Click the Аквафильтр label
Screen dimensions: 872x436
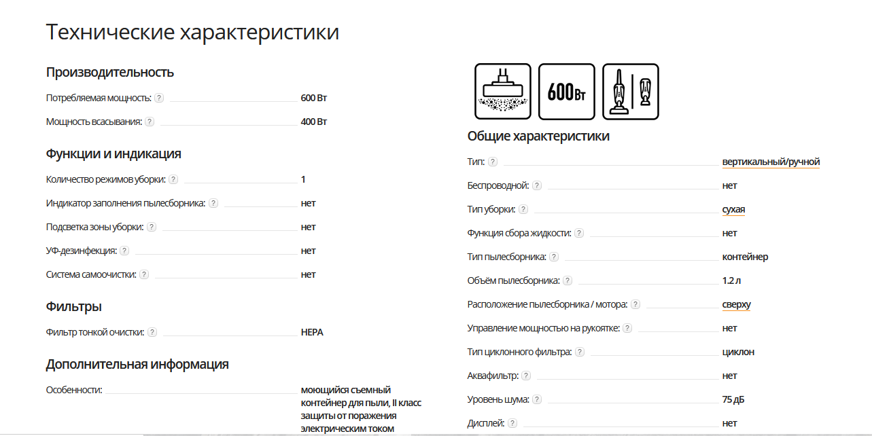coord(493,376)
